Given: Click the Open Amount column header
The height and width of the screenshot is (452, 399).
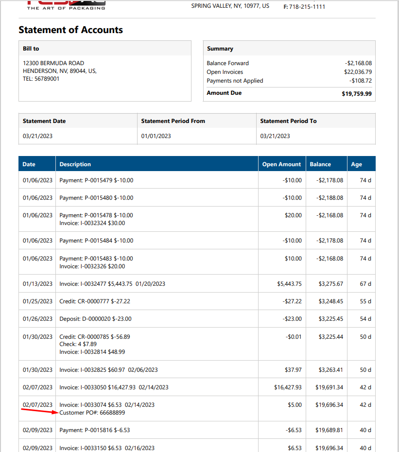Looking at the screenshot, I should (281, 164).
